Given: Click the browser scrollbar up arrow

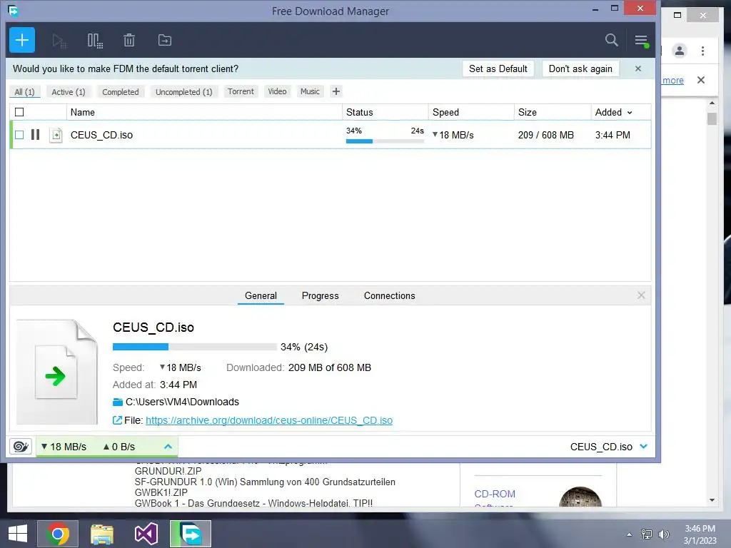Looking at the screenshot, I should pyautogui.click(x=712, y=103).
